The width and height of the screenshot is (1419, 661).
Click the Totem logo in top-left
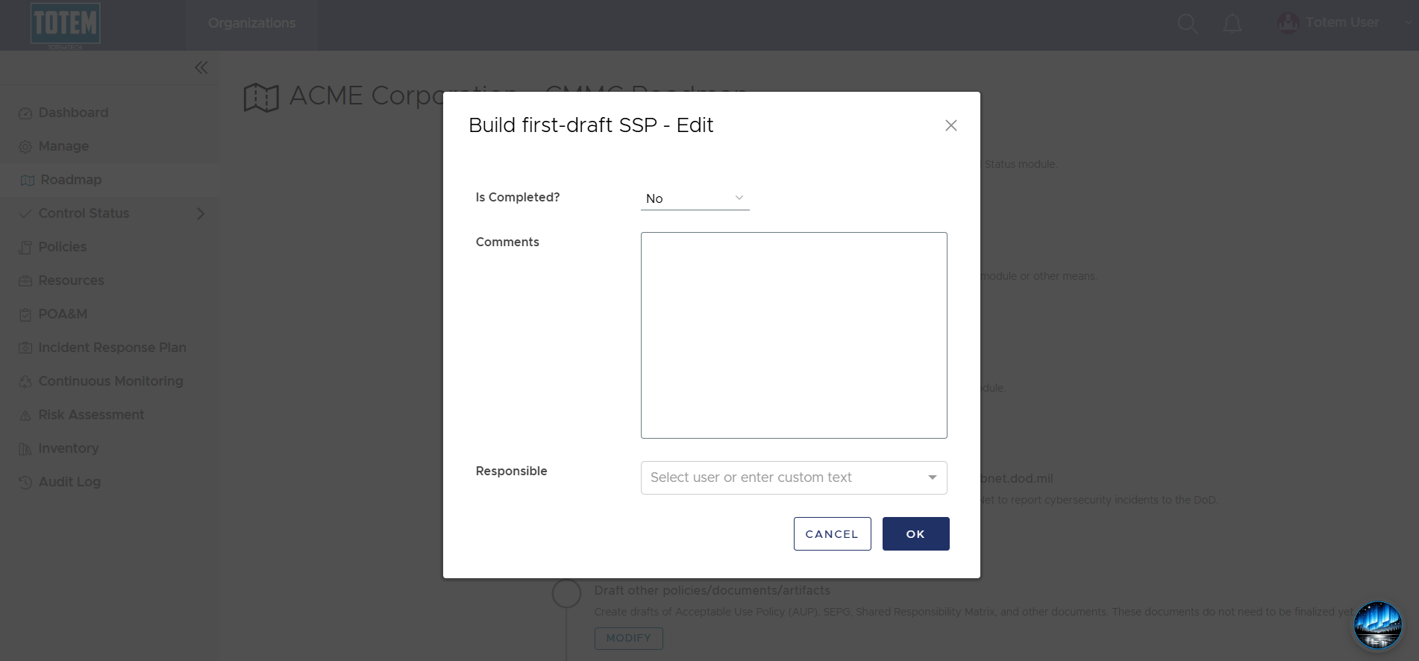(66, 24)
